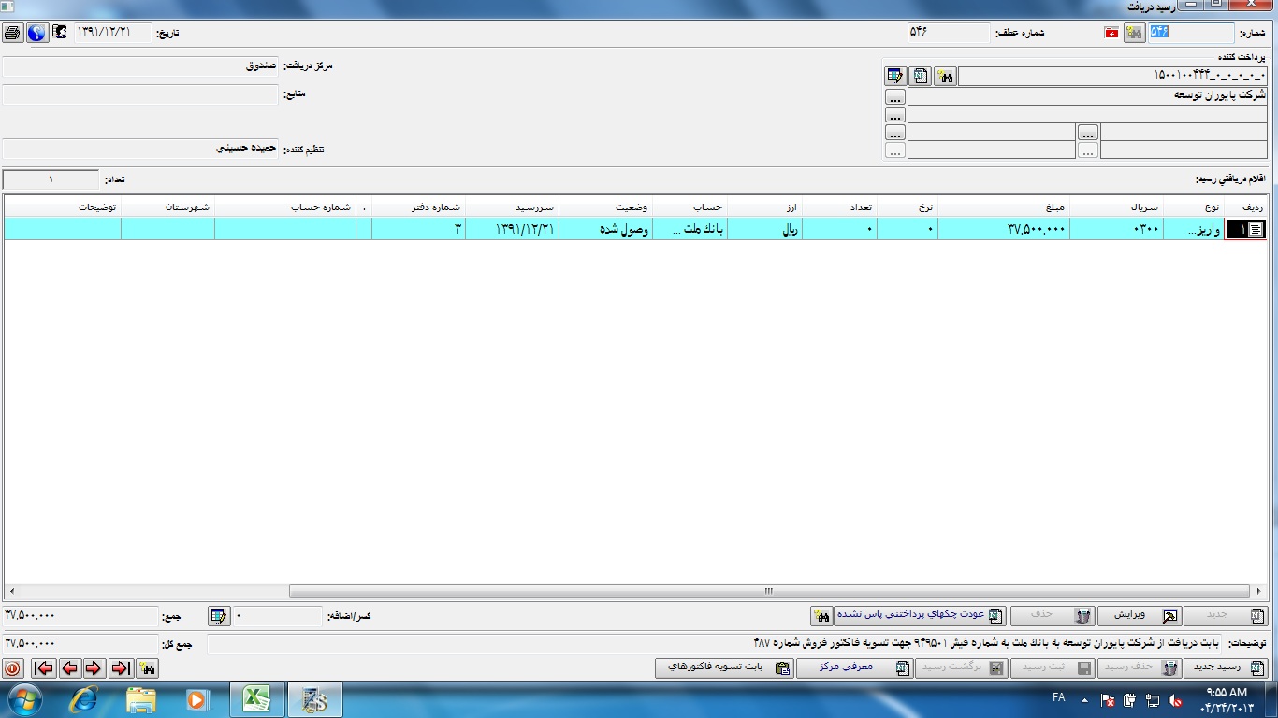Click the ریال currency cell

(765, 229)
